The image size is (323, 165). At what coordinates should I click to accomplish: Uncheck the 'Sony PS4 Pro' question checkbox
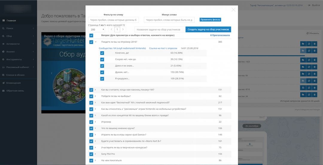(91, 154)
